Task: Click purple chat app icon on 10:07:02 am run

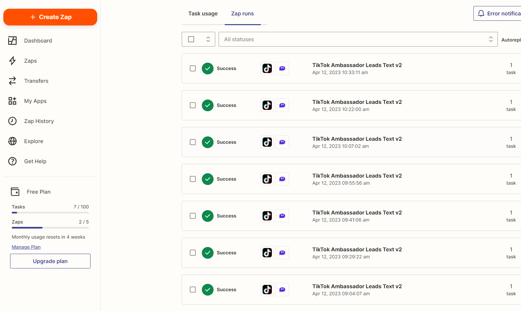Action: pos(282,142)
